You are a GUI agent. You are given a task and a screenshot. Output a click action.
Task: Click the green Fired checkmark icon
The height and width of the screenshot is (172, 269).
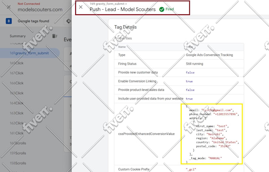(x=162, y=9)
